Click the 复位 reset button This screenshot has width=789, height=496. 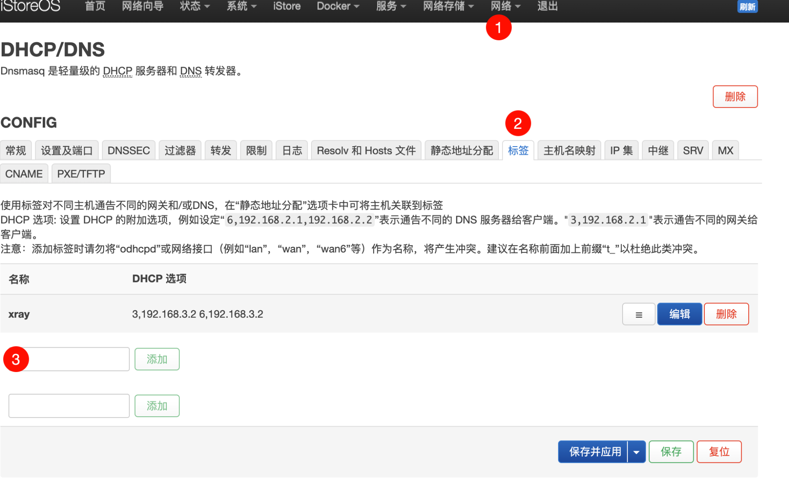[719, 452]
